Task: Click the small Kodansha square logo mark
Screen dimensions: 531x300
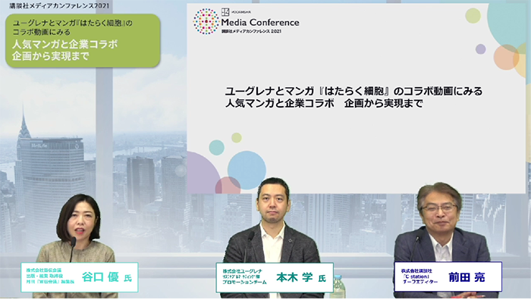Action: [x=225, y=12]
